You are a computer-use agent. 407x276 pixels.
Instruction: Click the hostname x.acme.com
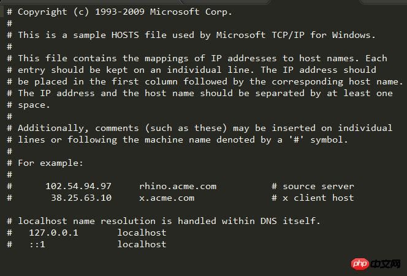coord(167,198)
